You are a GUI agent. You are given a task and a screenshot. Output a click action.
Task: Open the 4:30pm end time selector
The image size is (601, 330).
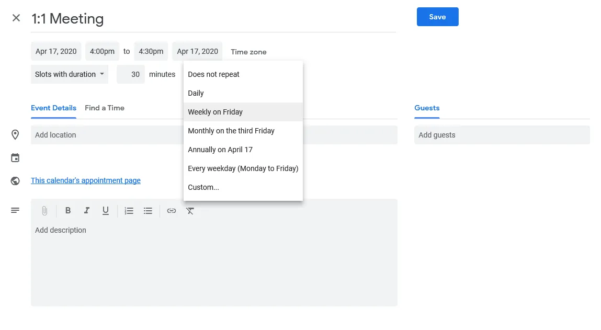coord(151,51)
